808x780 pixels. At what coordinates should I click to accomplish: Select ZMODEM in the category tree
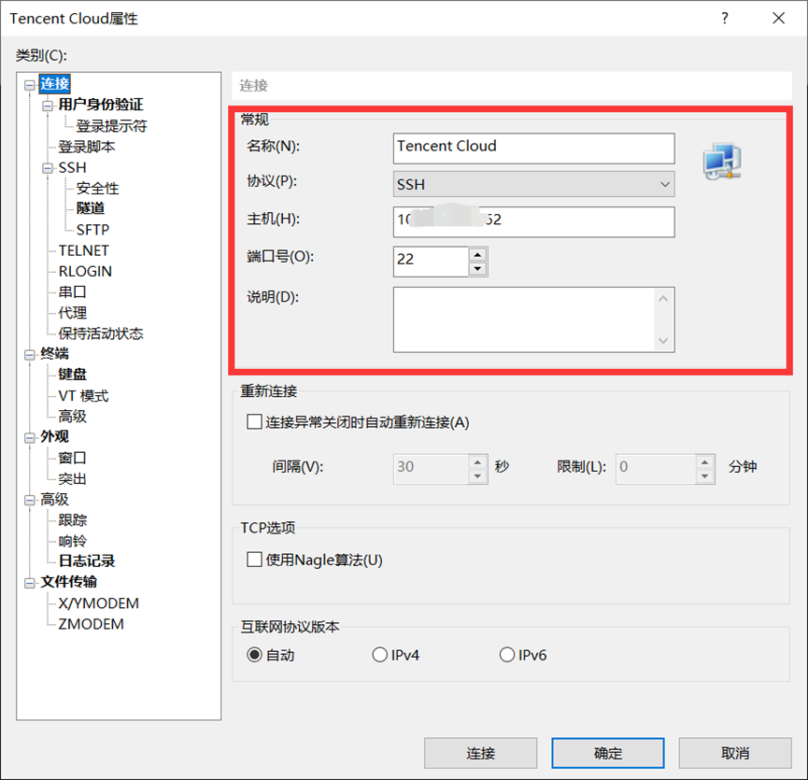(x=91, y=624)
